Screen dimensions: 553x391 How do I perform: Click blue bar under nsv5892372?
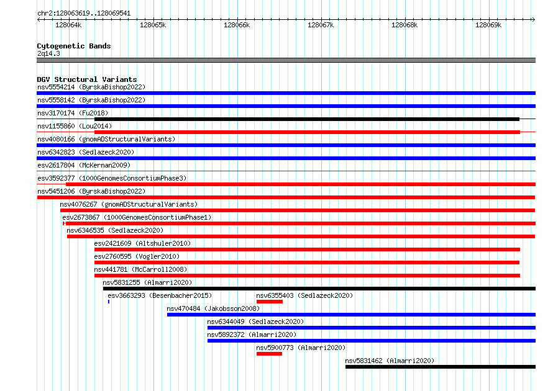coord(372,341)
